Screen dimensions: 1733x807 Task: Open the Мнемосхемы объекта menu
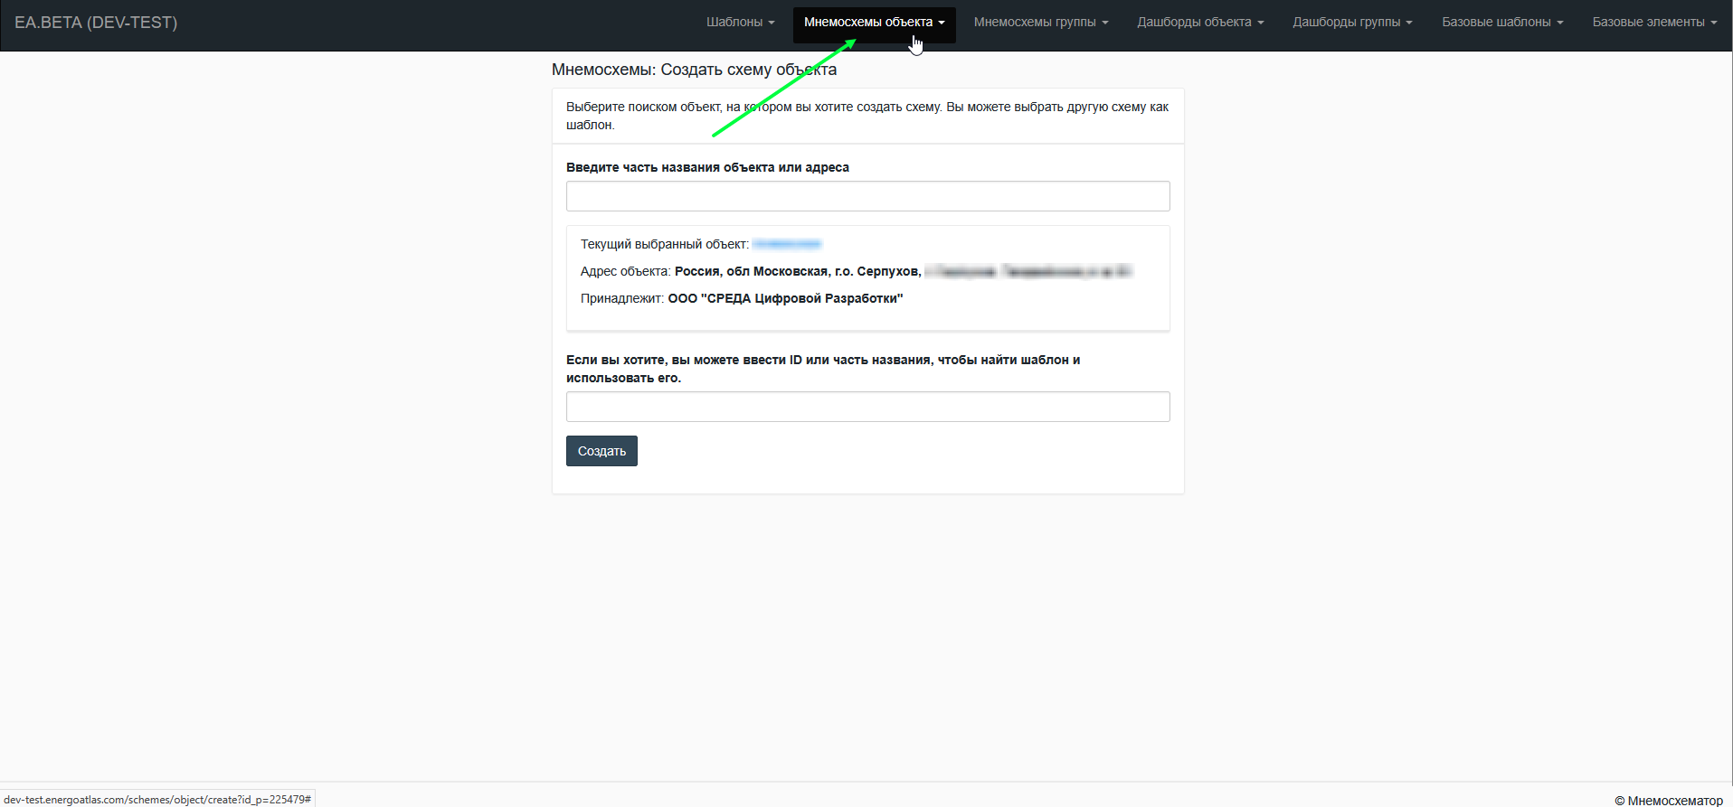pos(874,22)
